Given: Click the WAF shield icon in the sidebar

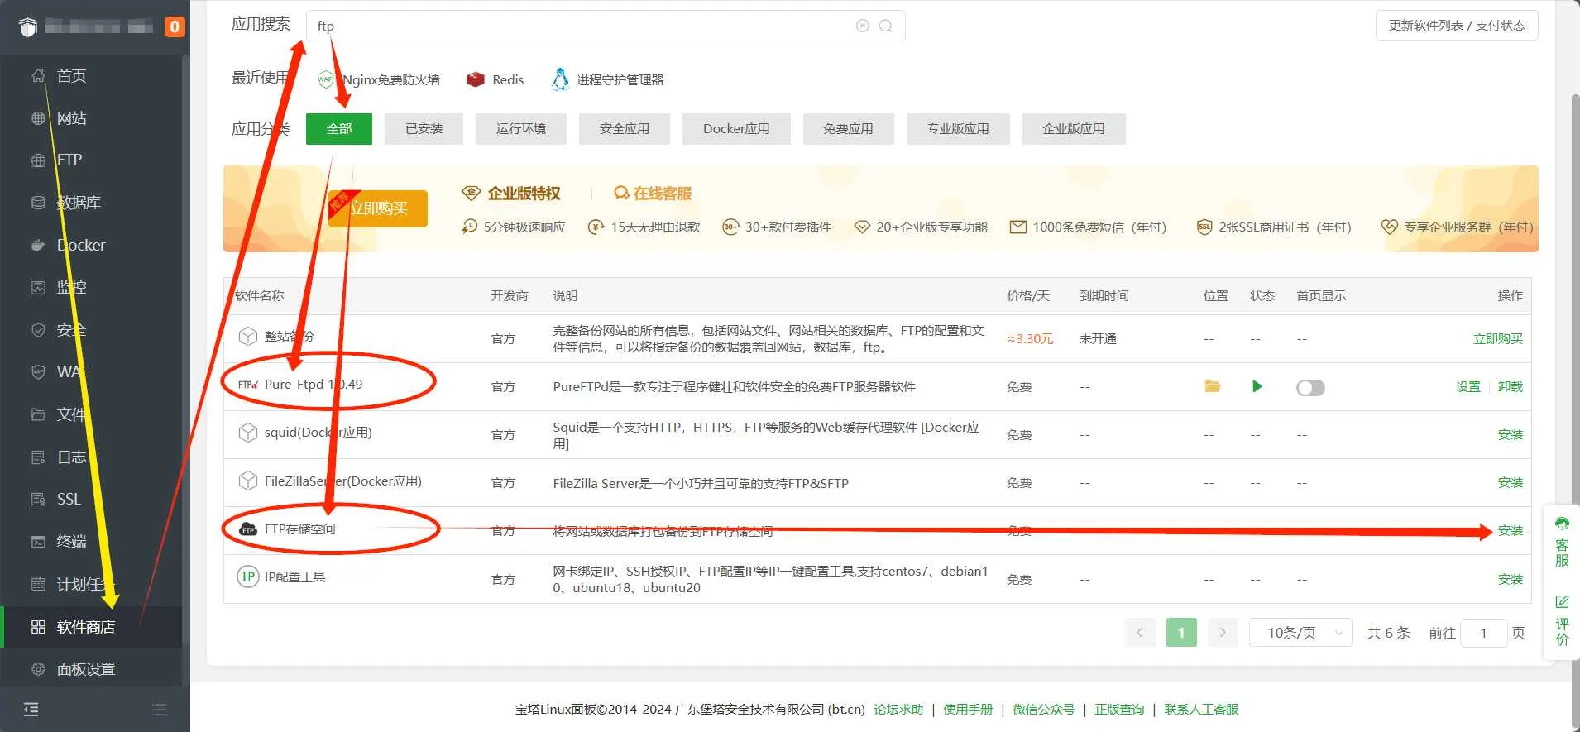Looking at the screenshot, I should pos(38,372).
